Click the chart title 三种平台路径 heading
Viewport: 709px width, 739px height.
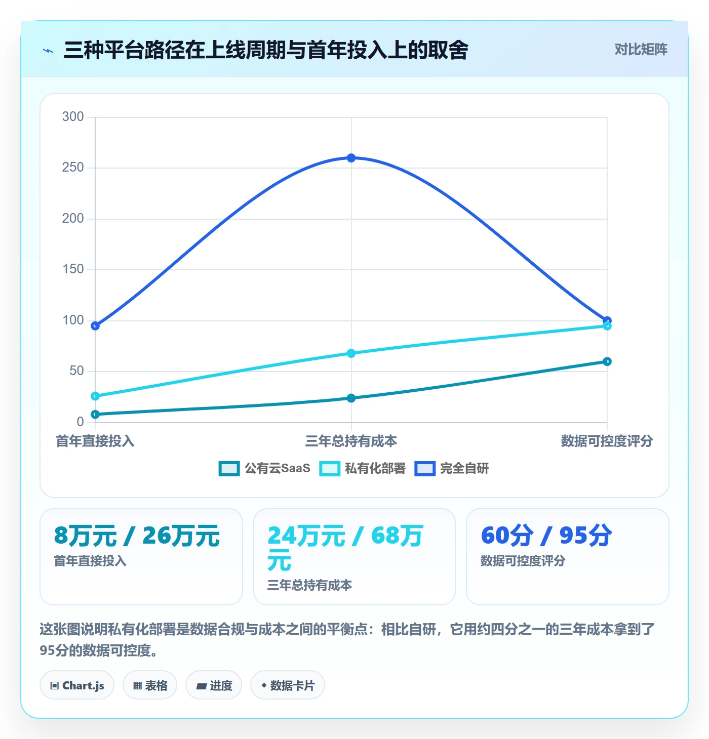click(x=266, y=50)
